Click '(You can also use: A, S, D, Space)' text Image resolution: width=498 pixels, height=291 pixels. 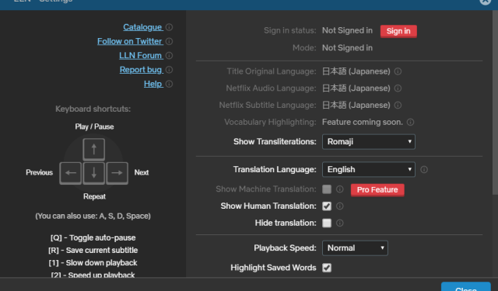point(93,217)
